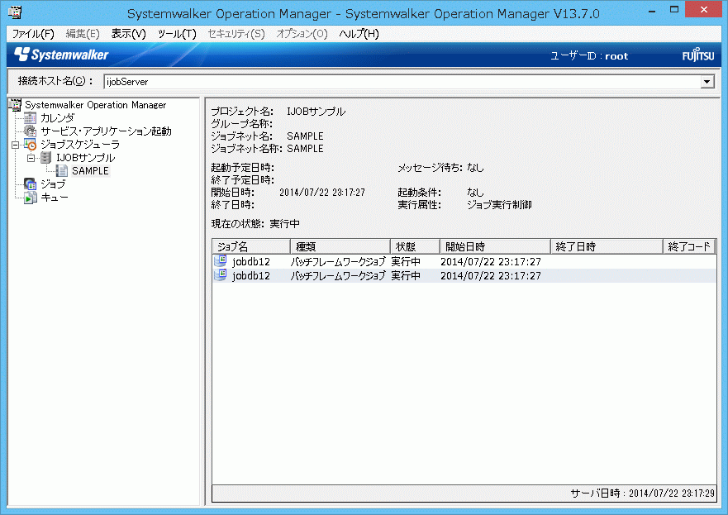
Task: Sort by 終了コード column header
Action: point(689,246)
